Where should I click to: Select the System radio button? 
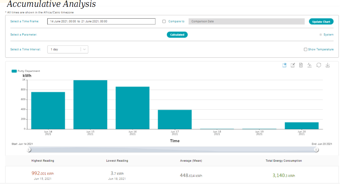pyautogui.click(x=321, y=35)
